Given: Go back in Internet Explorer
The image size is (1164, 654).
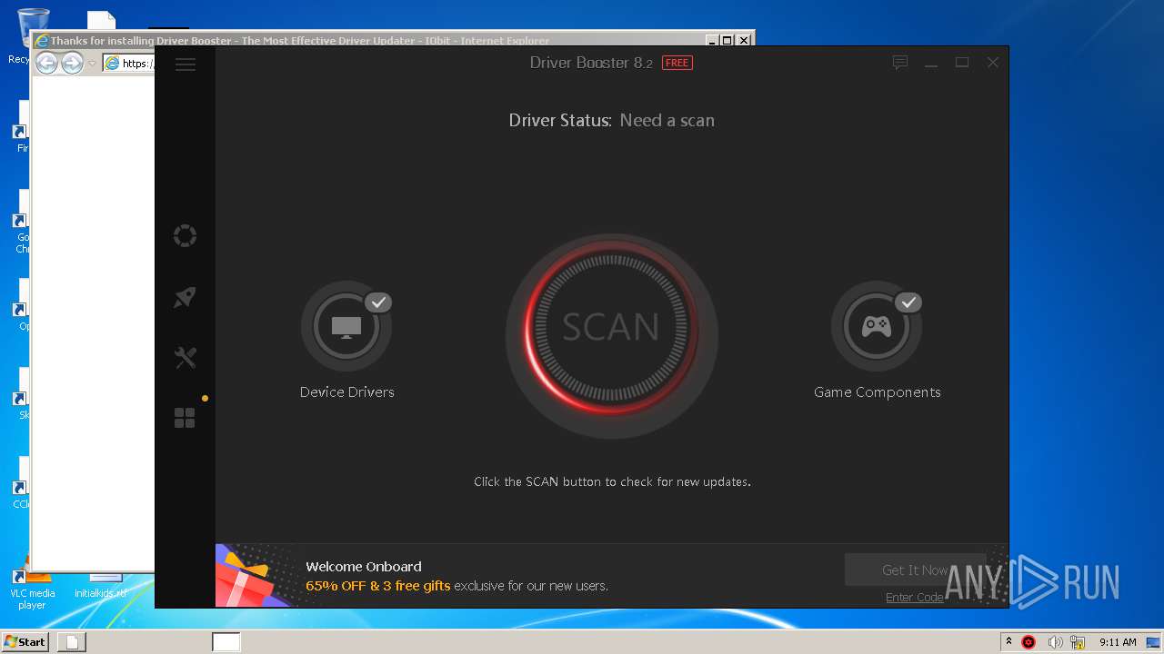Looking at the screenshot, I should pos(46,63).
